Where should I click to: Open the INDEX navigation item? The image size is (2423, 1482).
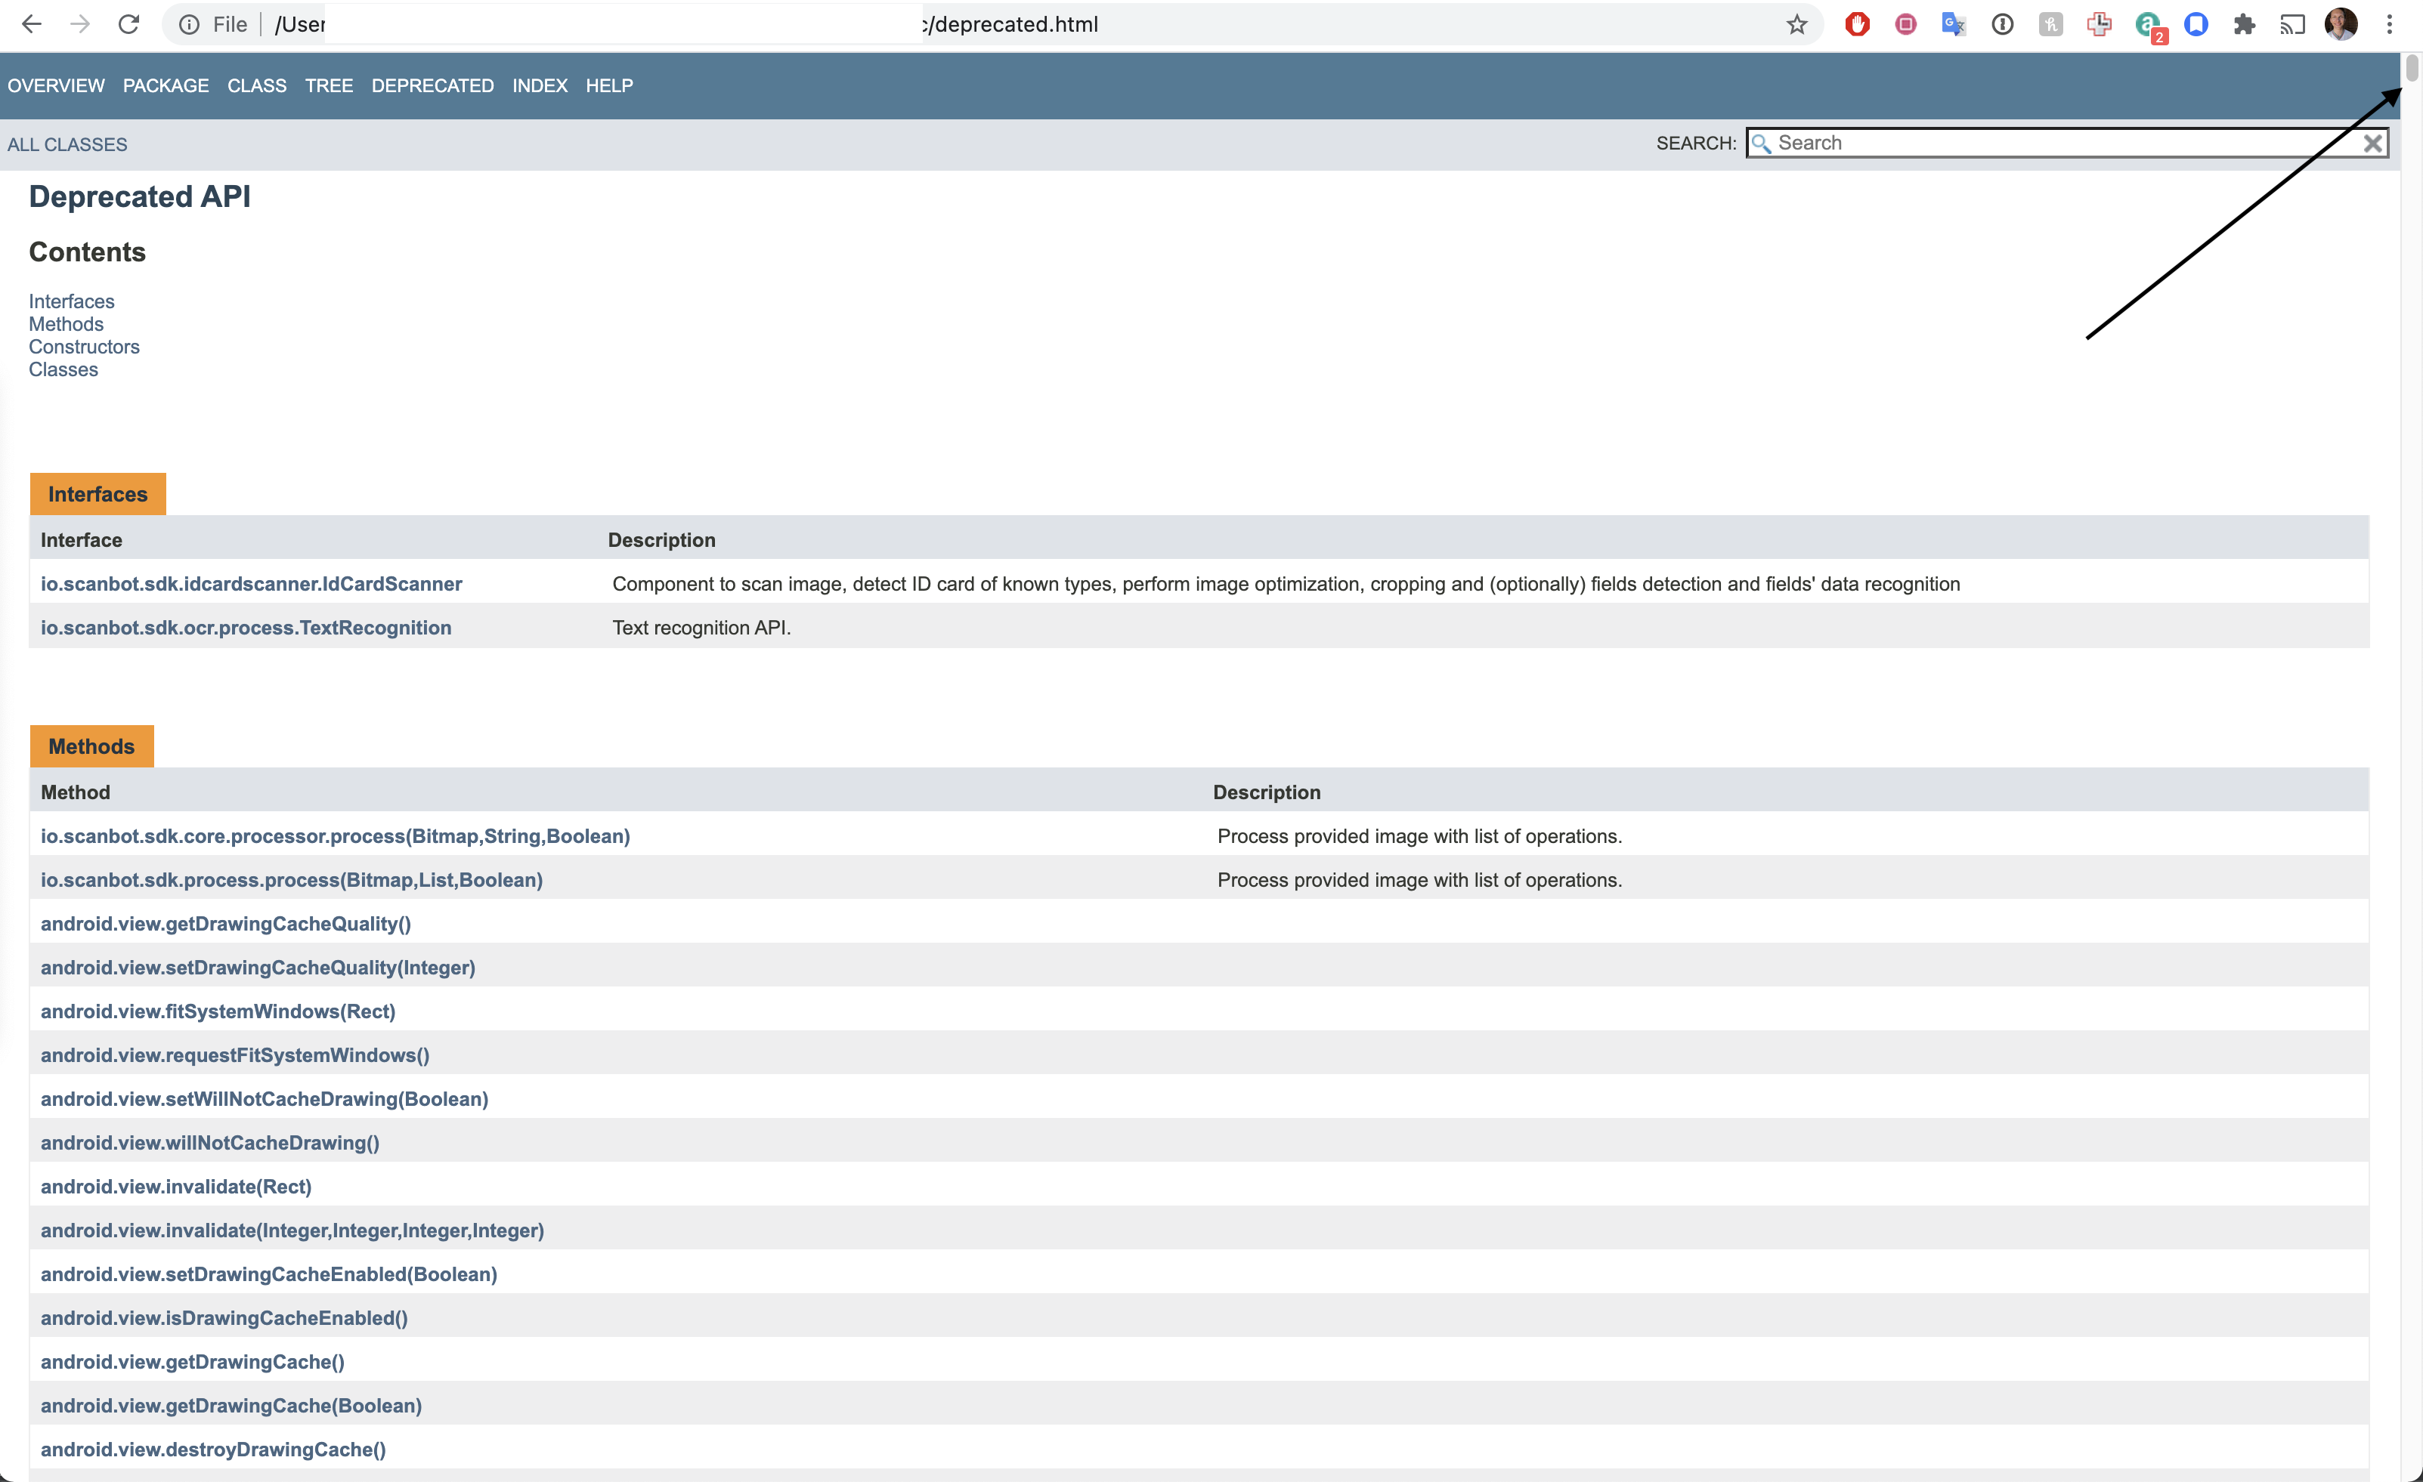[540, 85]
